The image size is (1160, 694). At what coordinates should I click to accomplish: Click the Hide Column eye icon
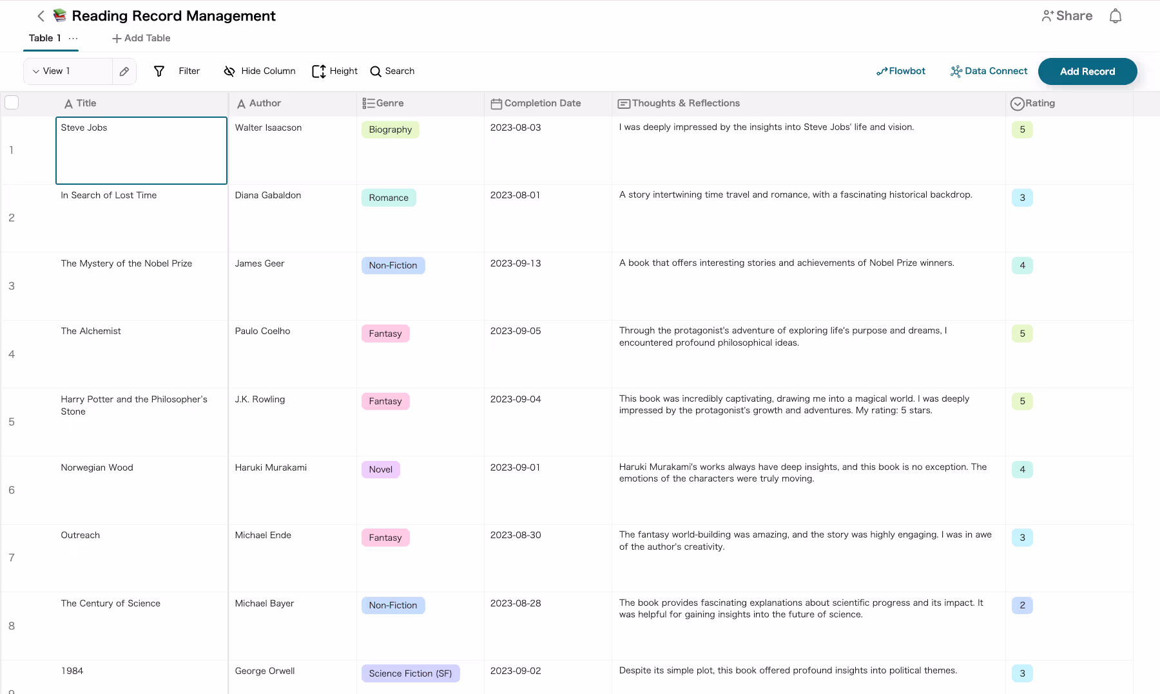coord(229,71)
